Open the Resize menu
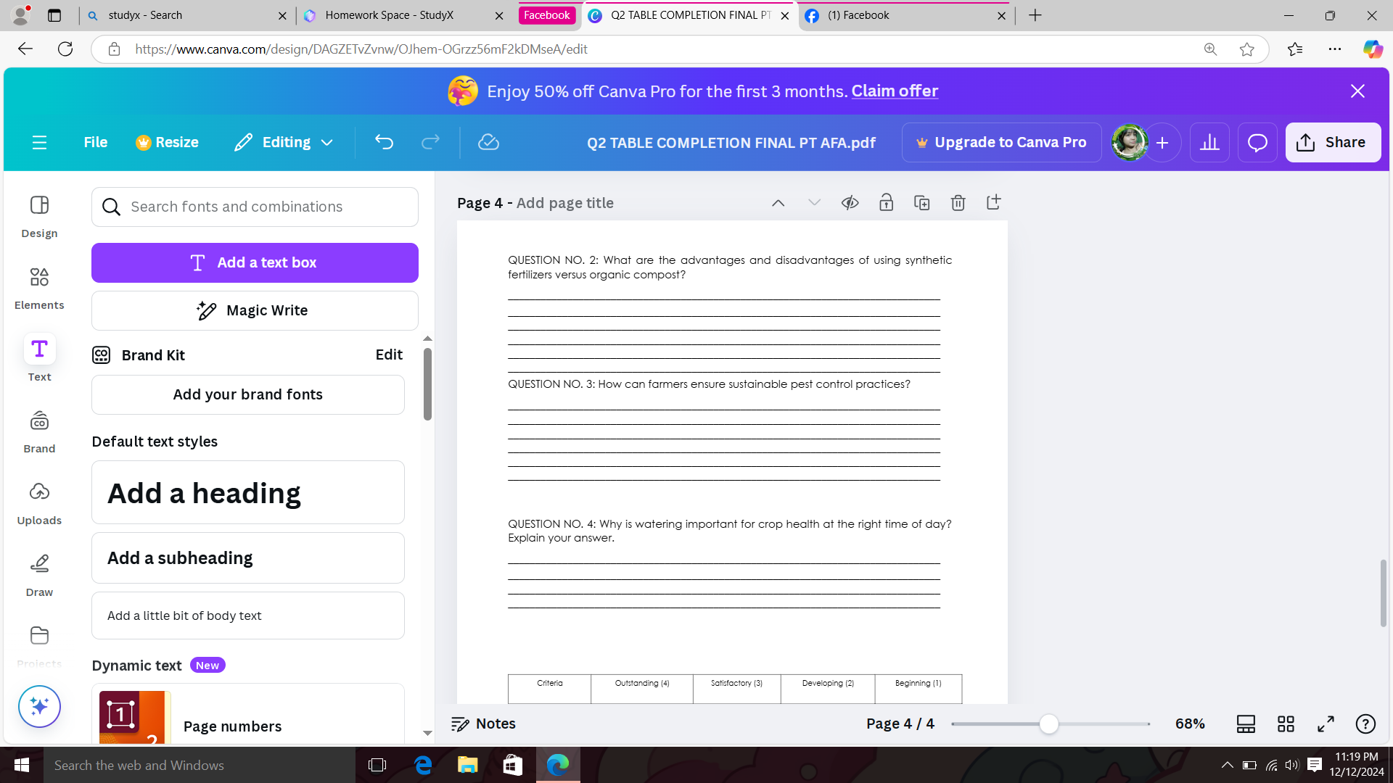Image resolution: width=1393 pixels, height=783 pixels. [x=167, y=142]
